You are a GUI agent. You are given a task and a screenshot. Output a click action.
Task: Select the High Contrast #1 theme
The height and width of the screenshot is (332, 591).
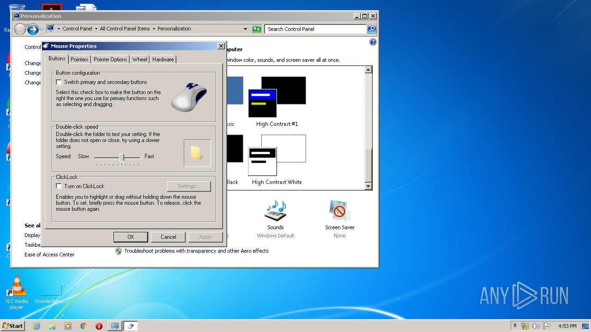(x=277, y=102)
